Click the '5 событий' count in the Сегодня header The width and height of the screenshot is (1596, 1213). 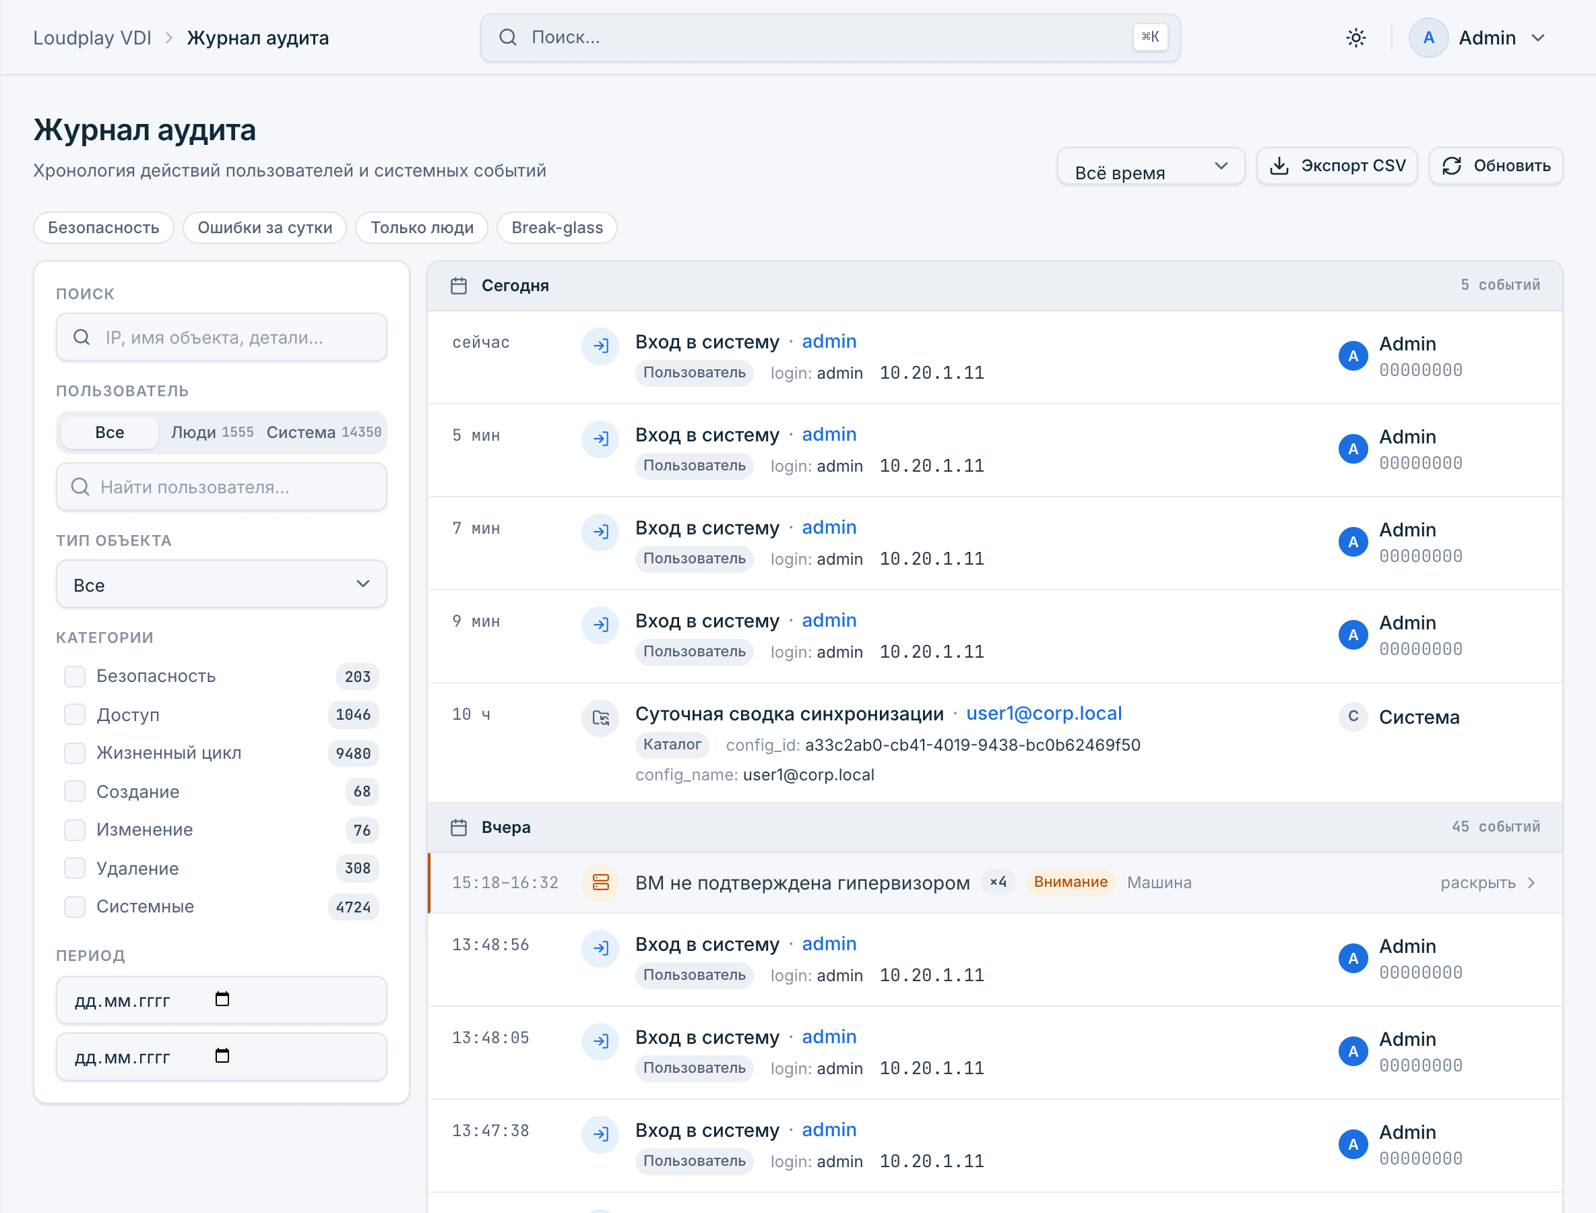coord(1500,285)
